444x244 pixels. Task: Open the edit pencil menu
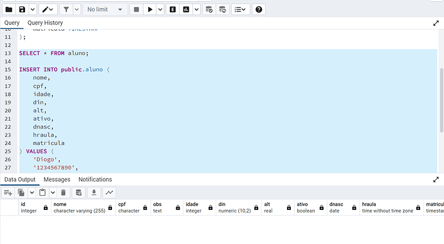tap(48, 10)
